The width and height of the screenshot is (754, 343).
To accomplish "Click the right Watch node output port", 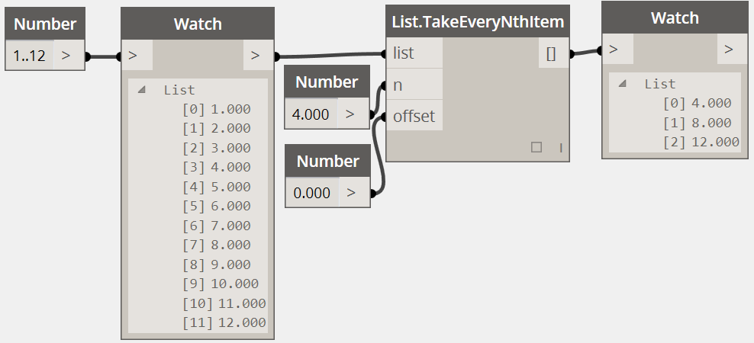I will pos(729,50).
